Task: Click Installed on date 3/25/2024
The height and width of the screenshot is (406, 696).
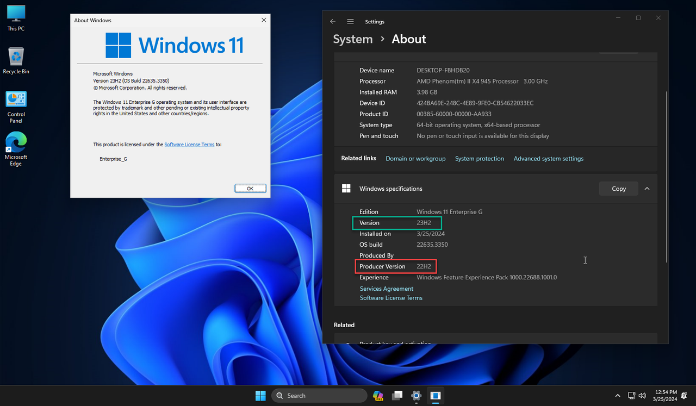Action: (x=431, y=234)
